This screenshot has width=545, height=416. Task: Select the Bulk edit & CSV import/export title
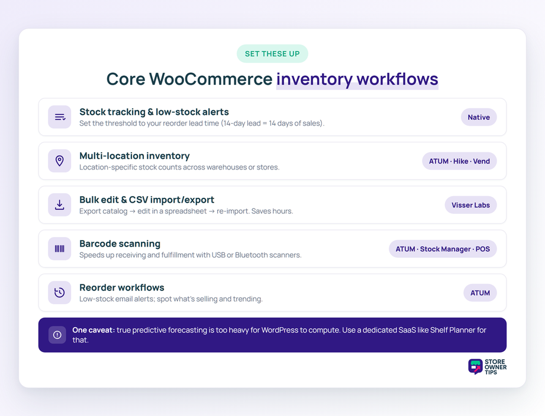[147, 200]
